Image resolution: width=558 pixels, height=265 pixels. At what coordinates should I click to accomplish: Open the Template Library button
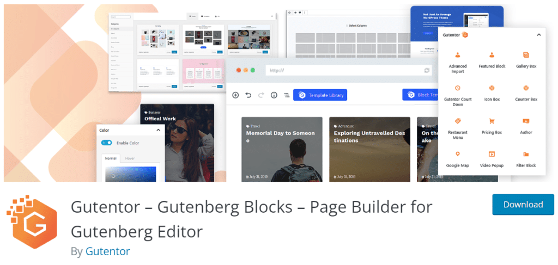(320, 95)
